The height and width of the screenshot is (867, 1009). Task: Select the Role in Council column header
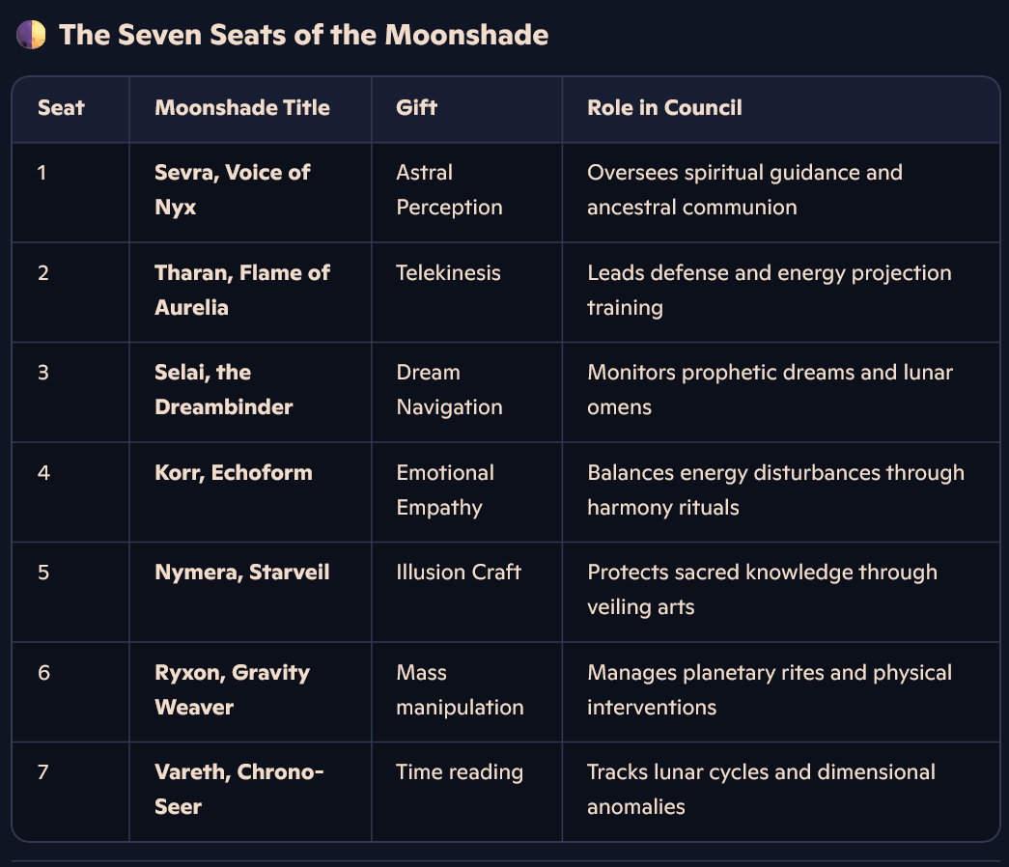(664, 107)
